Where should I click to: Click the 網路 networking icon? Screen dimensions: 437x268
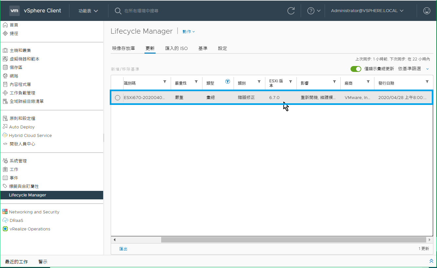tap(5, 76)
